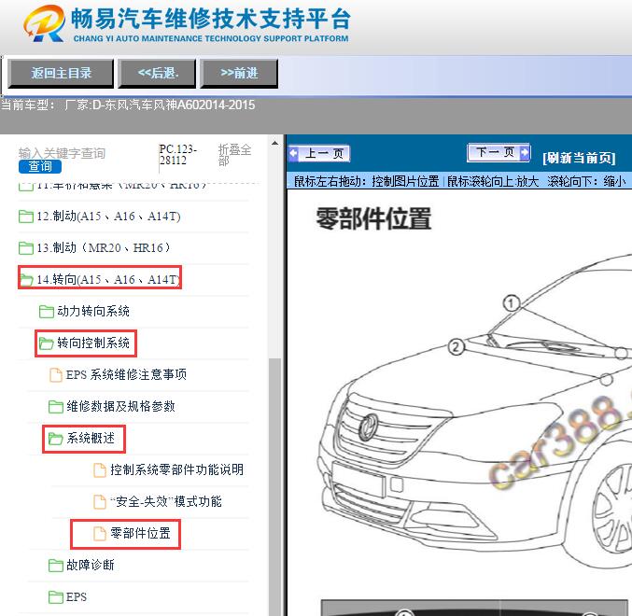This screenshot has width=632, height=616.
Task: Expand the 12.制动(A15、A16、A14T) tree node
Action: coord(108,217)
